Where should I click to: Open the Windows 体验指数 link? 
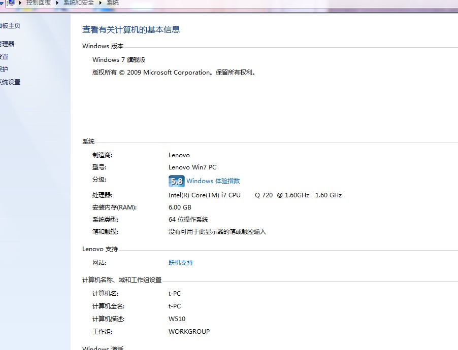tap(213, 181)
